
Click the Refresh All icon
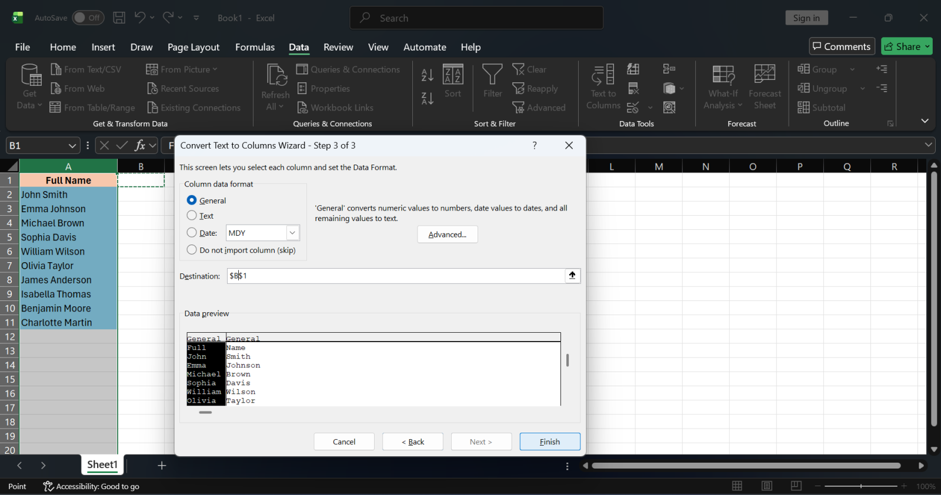click(276, 87)
